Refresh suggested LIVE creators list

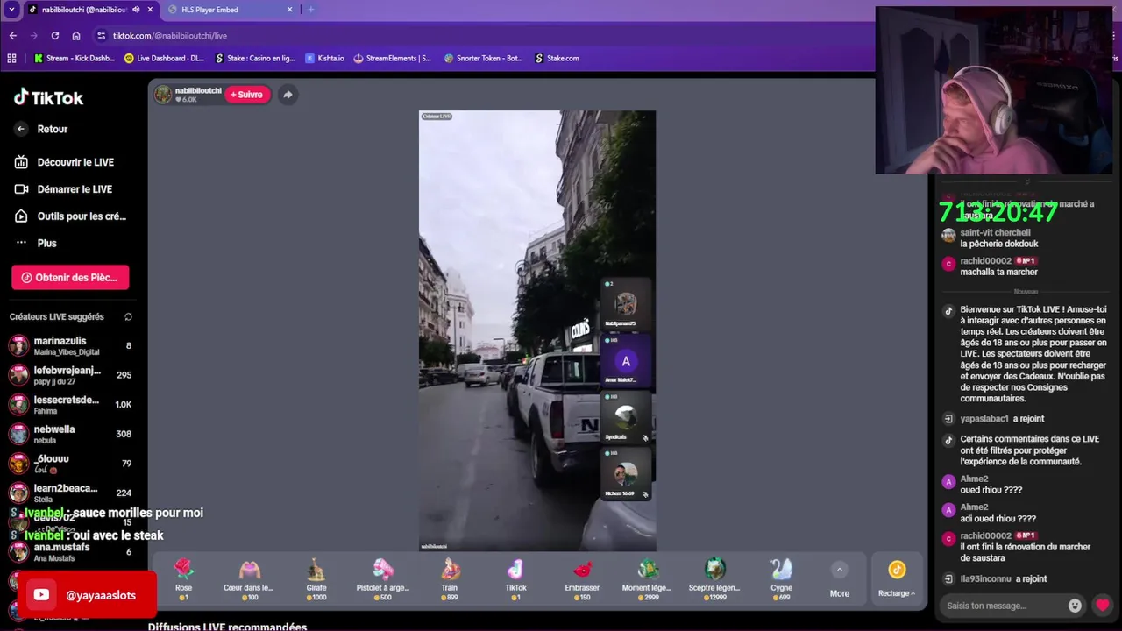click(128, 316)
